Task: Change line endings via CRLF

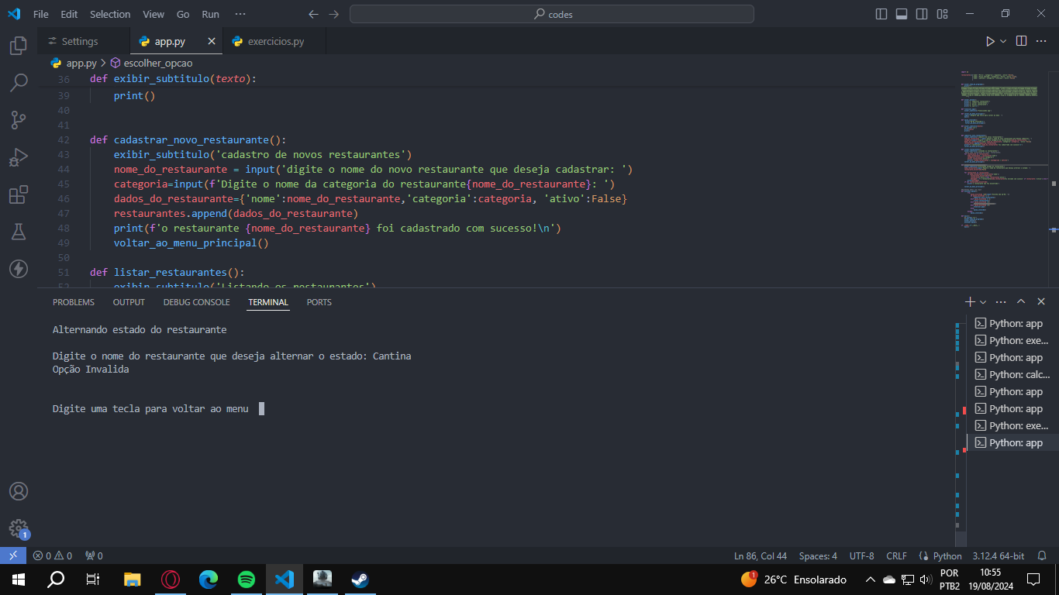Action: point(896,555)
